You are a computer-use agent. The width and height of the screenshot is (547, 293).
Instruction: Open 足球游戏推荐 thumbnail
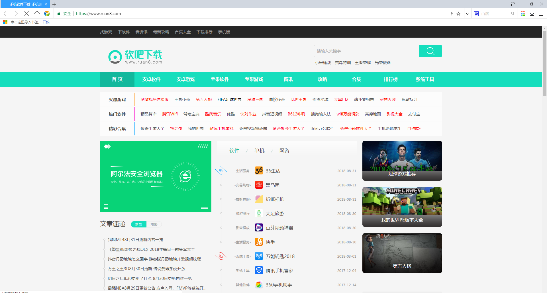tap(402, 161)
